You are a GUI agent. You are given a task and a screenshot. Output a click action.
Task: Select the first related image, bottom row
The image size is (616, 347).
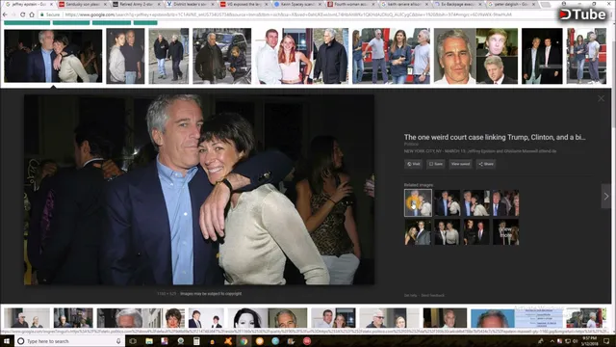[418, 232]
